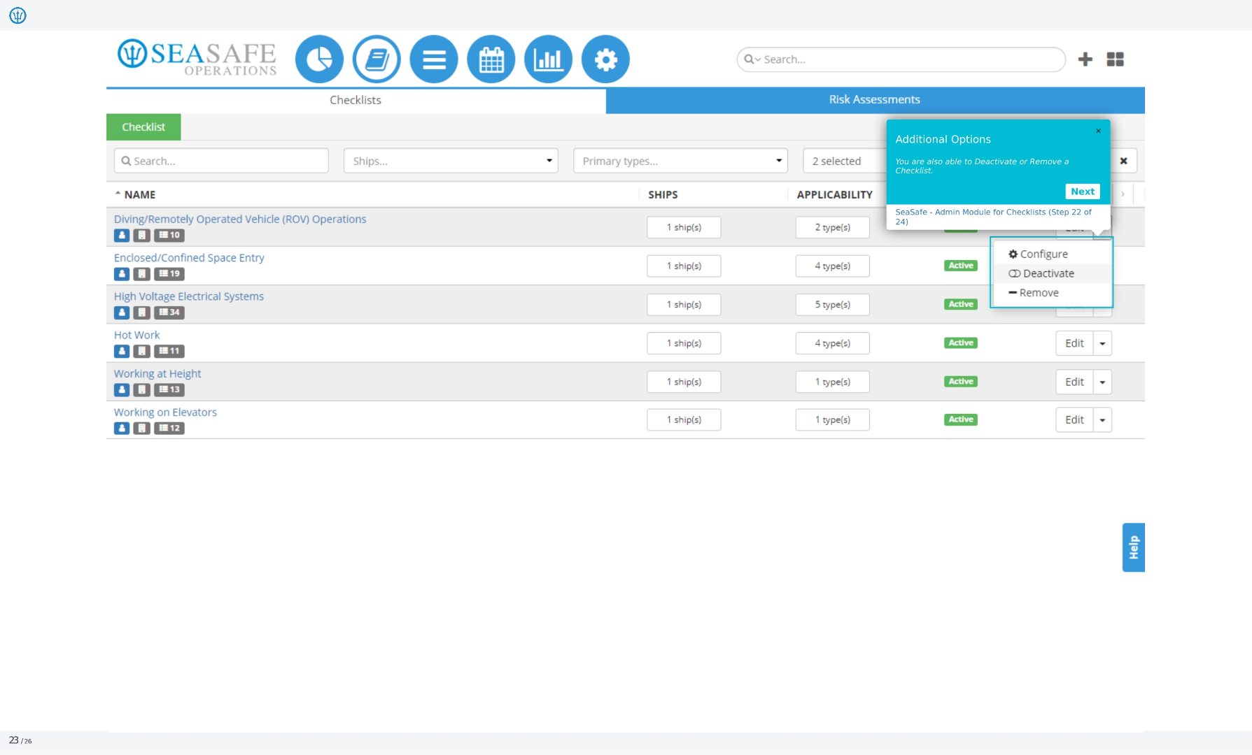This screenshot has height=755, width=1252.
Task: Open the list menu icon in the top nav
Action: click(x=434, y=59)
